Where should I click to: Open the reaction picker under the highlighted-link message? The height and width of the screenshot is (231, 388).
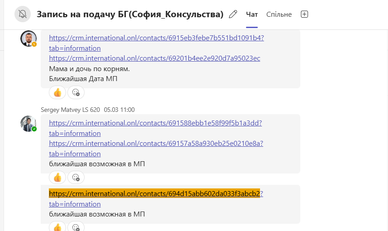click(76, 227)
